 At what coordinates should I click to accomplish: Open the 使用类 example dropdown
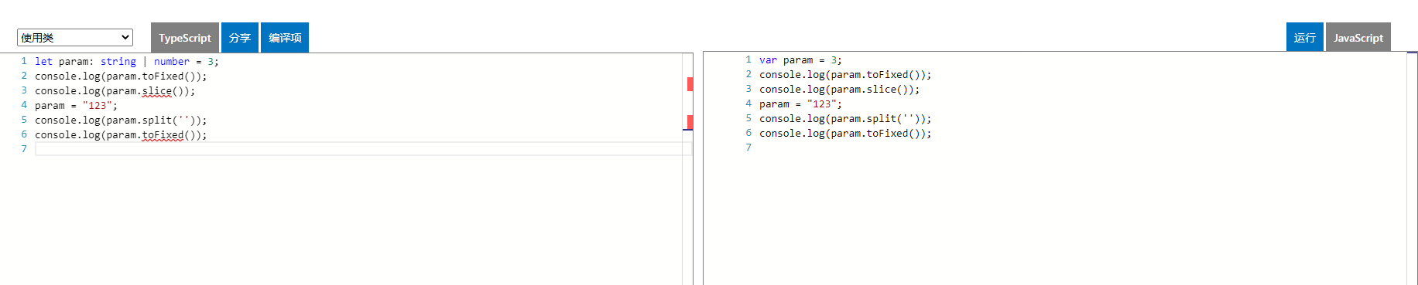pyautogui.click(x=75, y=37)
